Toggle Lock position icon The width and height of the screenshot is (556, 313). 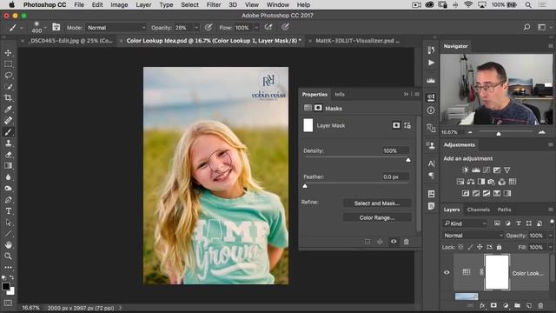point(480,247)
